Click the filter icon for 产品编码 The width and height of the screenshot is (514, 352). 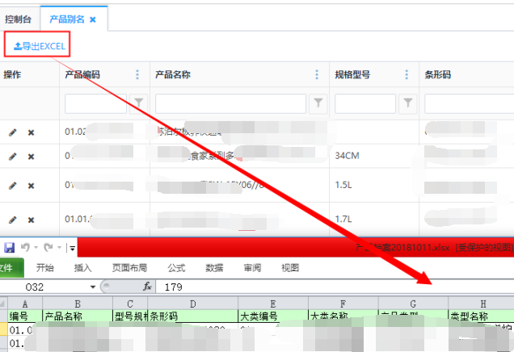pos(139,103)
